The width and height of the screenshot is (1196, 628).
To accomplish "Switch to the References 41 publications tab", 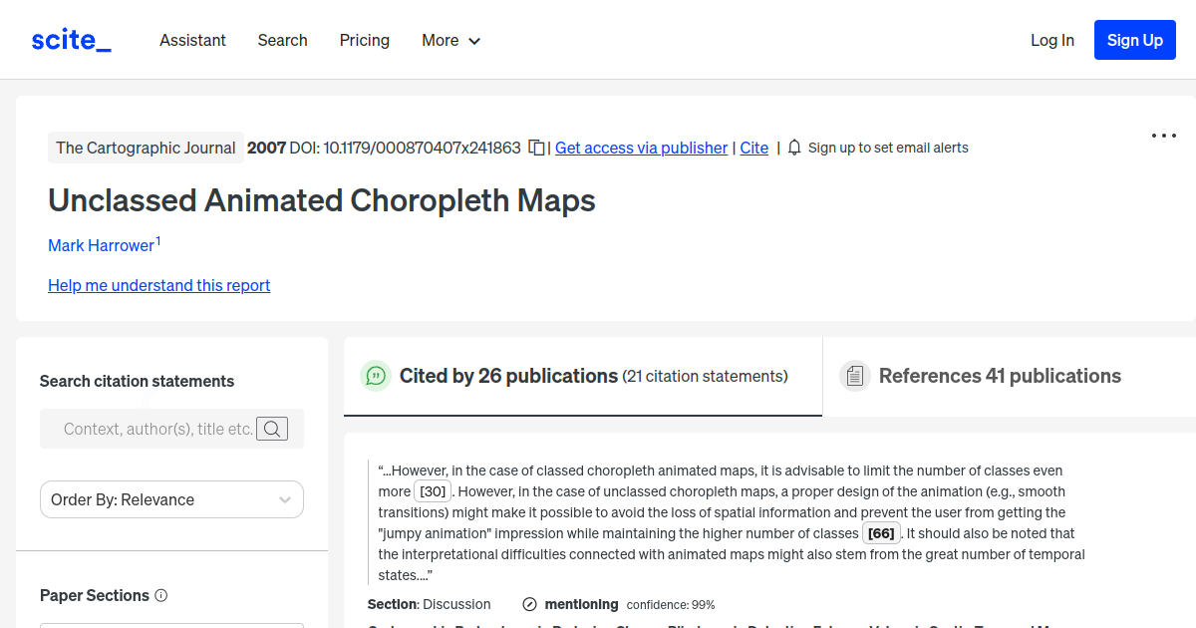I will pos(1000,376).
